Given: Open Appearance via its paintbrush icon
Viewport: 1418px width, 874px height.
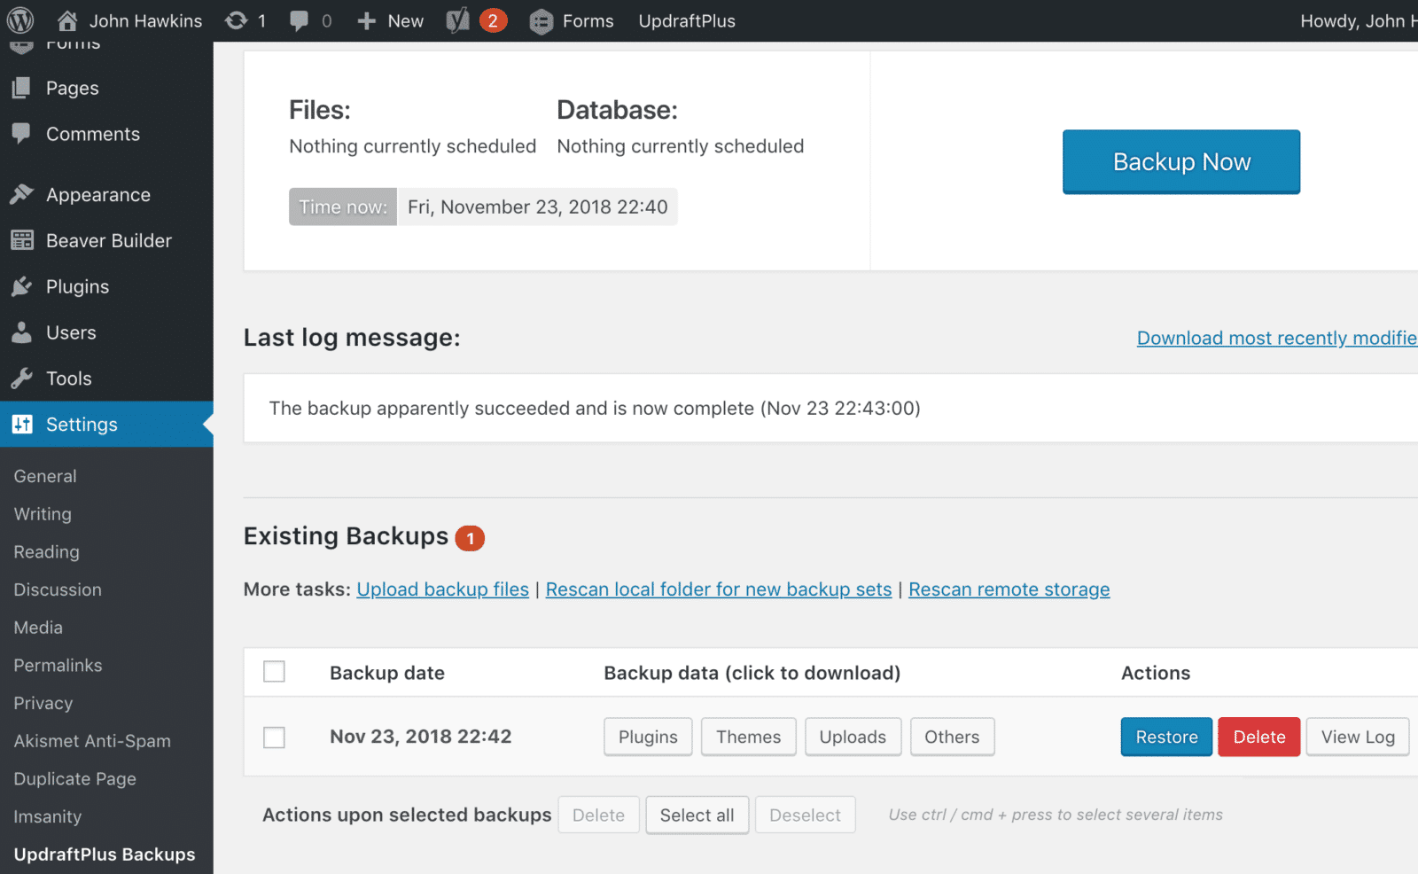Looking at the screenshot, I should (x=22, y=195).
